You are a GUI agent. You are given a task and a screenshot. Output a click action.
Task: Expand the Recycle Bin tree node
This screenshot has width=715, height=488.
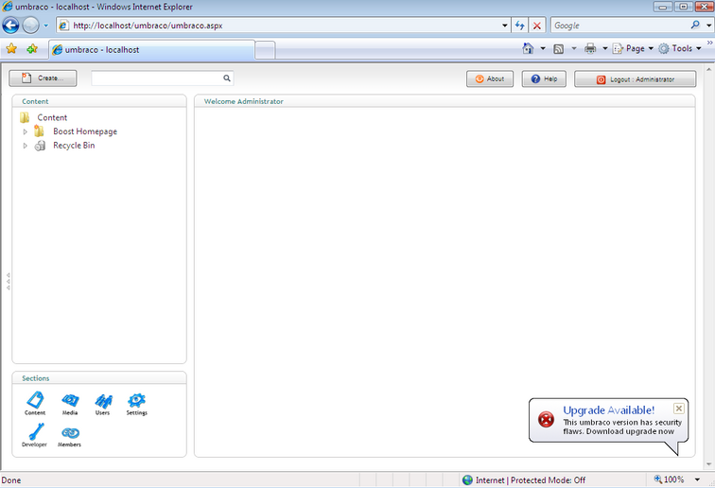coord(26,146)
